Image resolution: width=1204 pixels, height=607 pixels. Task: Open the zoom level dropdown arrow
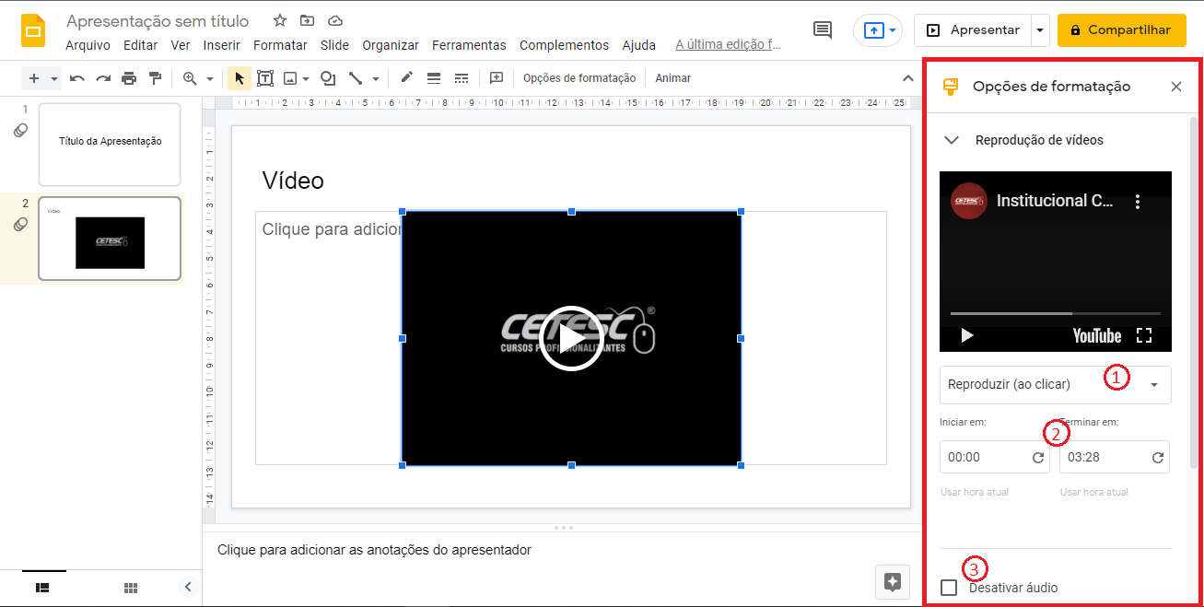coord(210,78)
